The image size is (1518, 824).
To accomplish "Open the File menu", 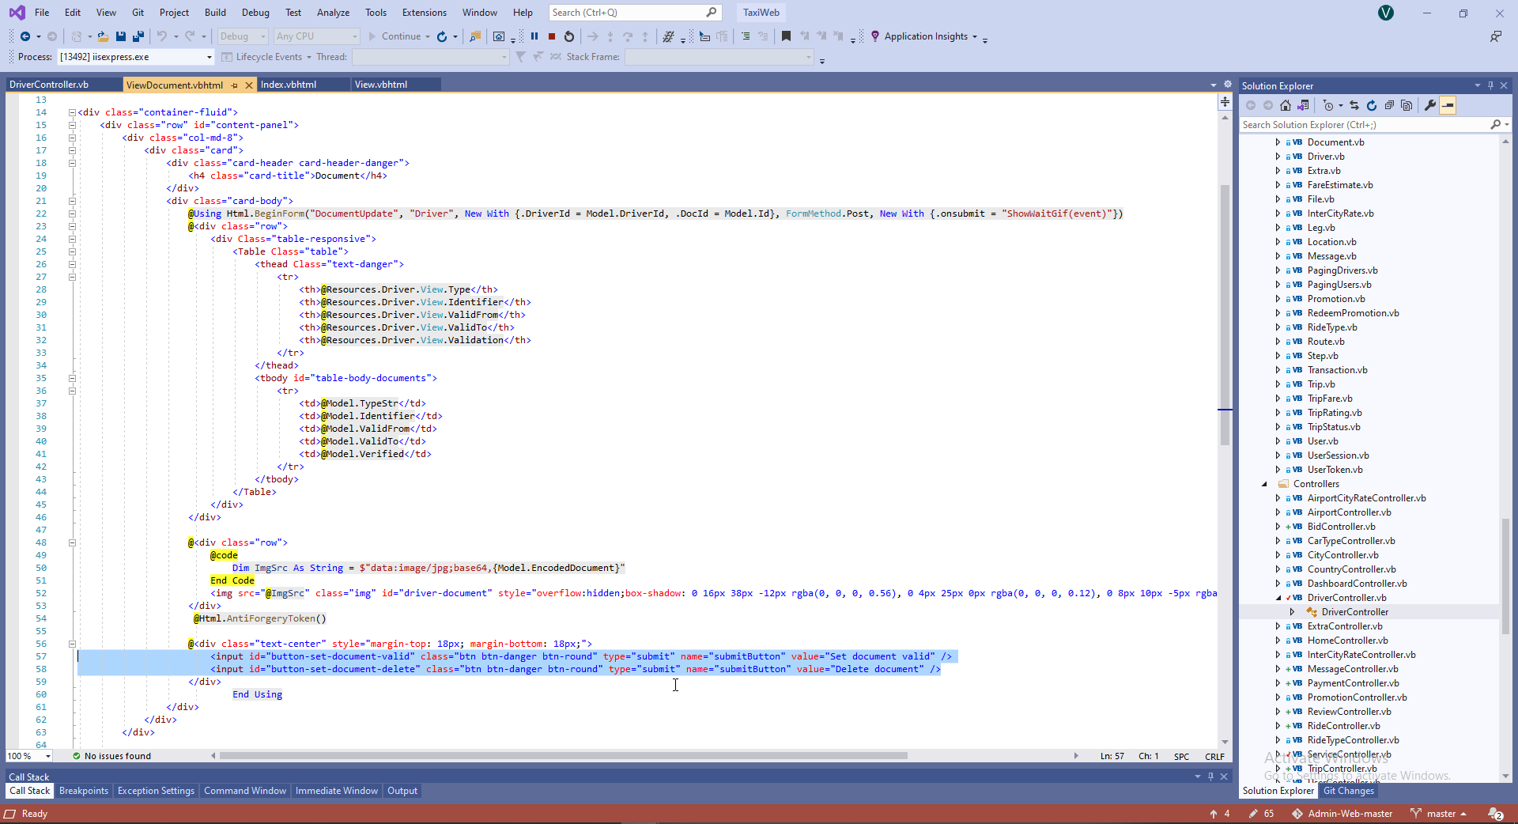I will point(42,13).
